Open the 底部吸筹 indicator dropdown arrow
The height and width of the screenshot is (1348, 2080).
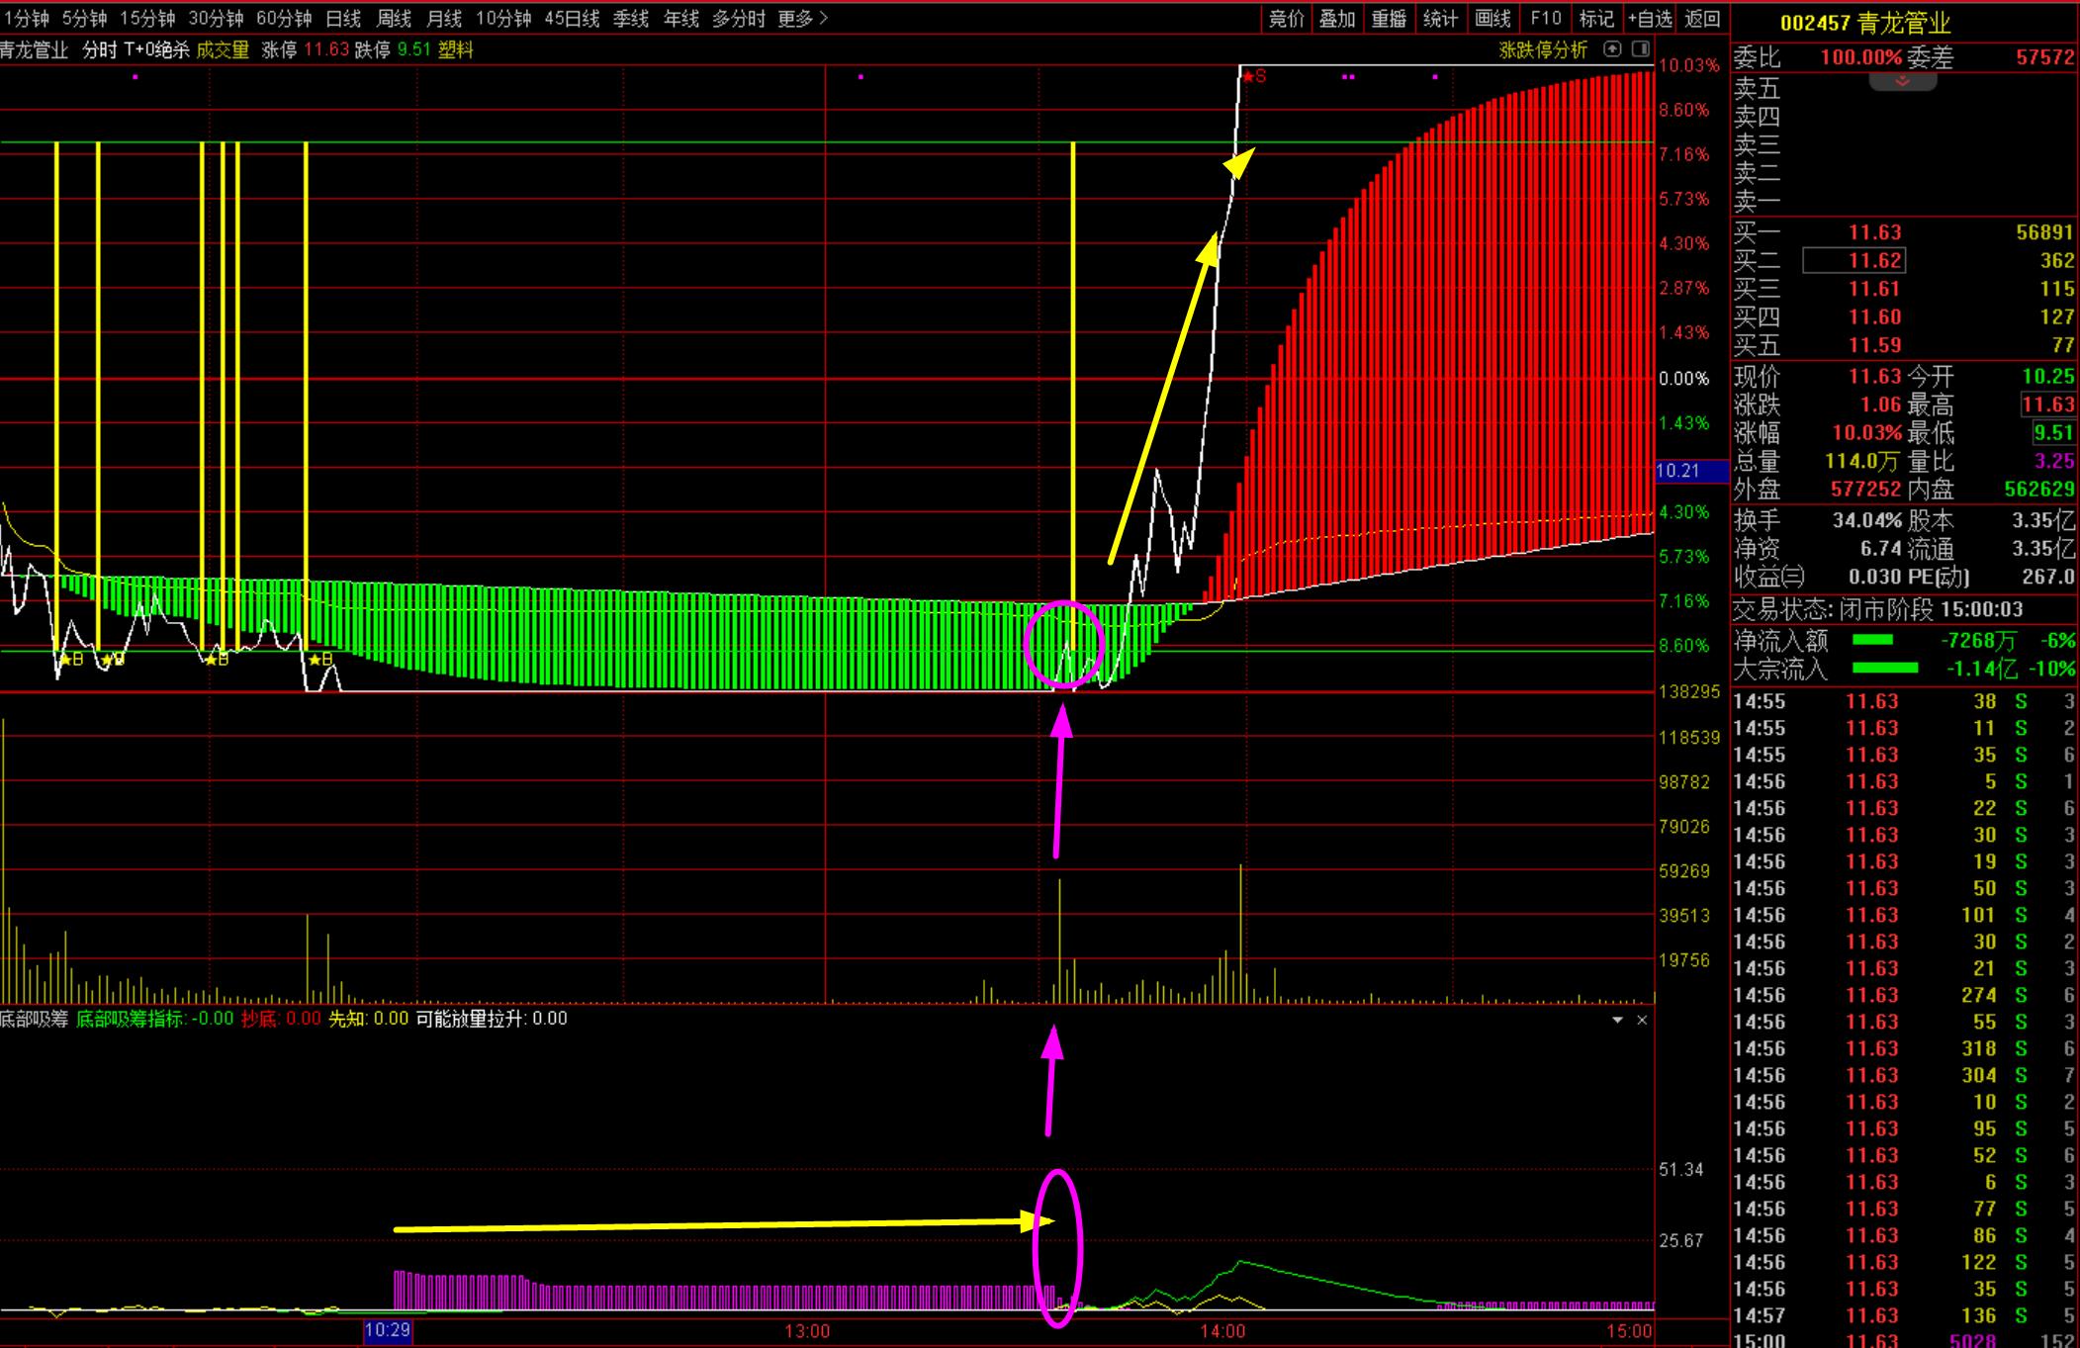[1618, 1020]
